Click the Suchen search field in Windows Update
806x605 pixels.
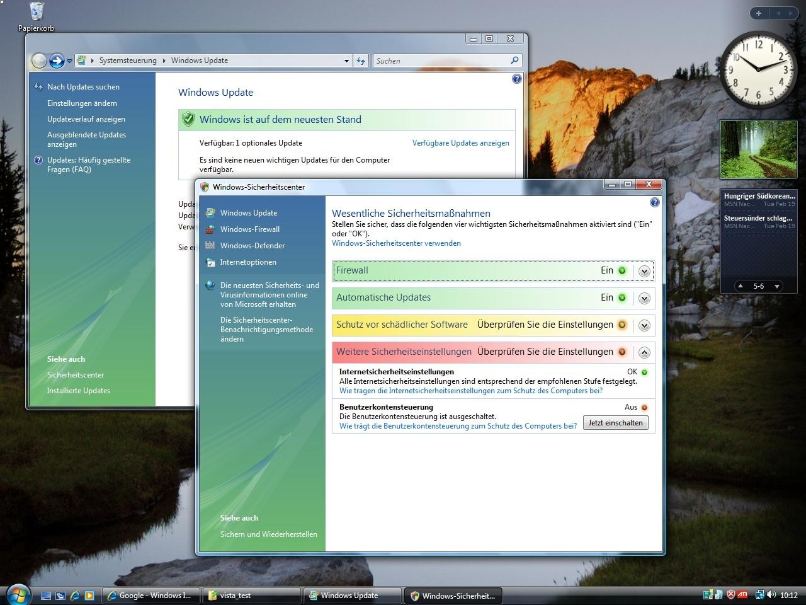441,60
